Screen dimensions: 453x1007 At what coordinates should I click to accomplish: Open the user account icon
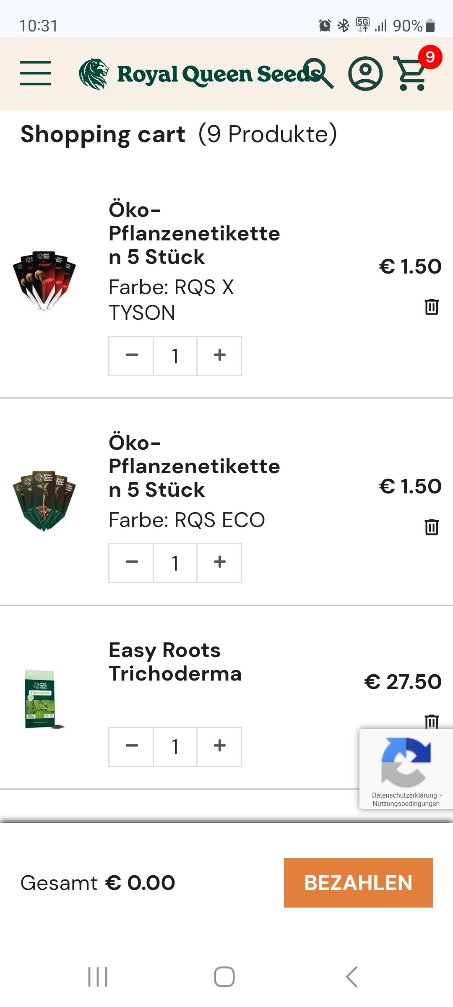coord(365,74)
